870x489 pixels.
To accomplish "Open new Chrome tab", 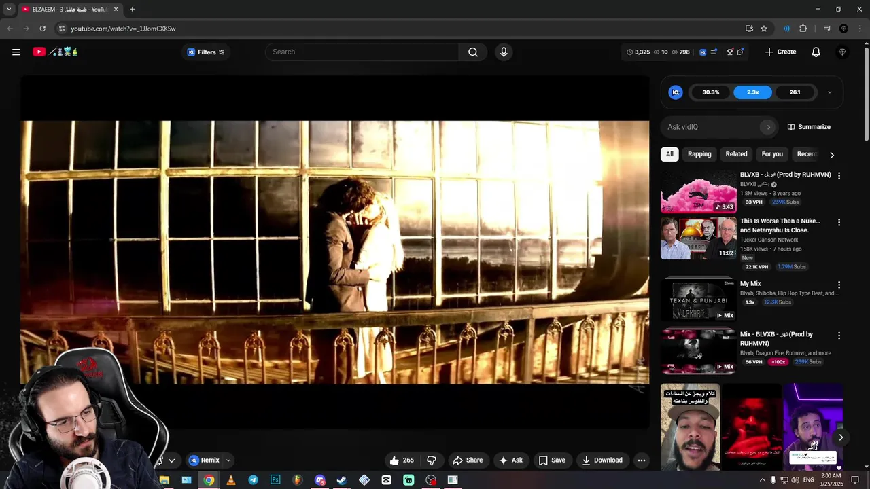I will (132, 10).
